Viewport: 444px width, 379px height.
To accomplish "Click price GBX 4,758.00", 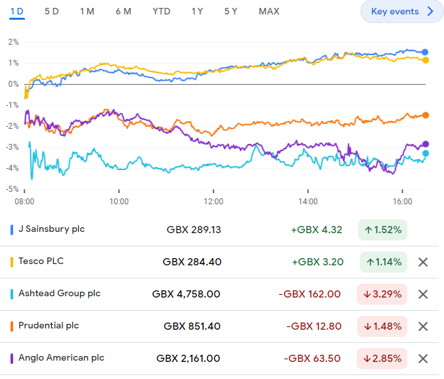I will (x=186, y=294).
